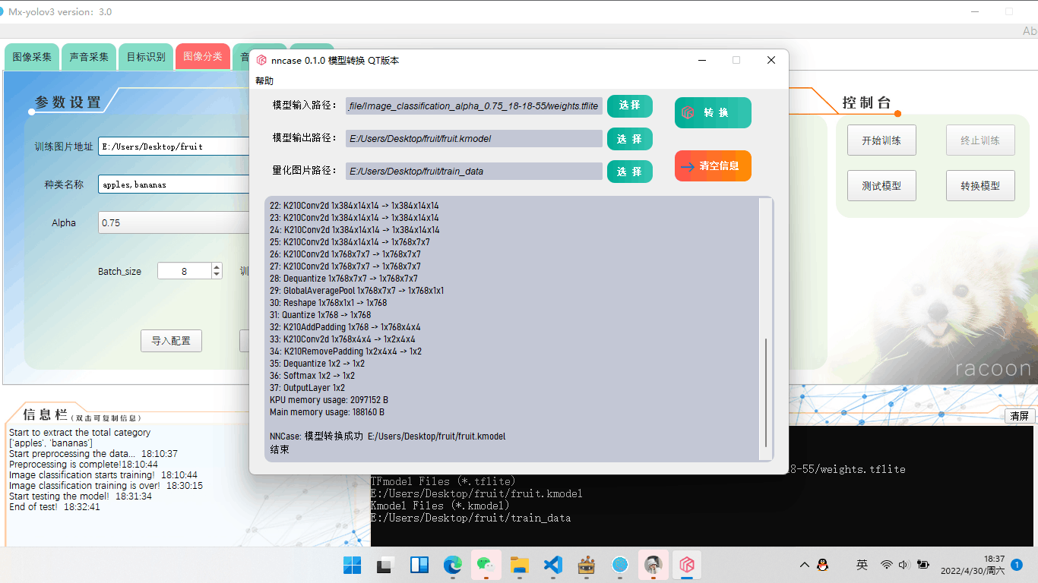Click the model output path text field
Image resolution: width=1038 pixels, height=583 pixels.
tap(473, 138)
